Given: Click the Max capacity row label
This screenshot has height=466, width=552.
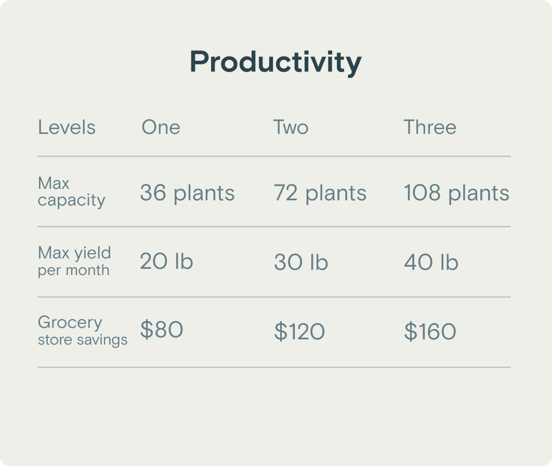Looking at the screenshot, I should point(71,191).
